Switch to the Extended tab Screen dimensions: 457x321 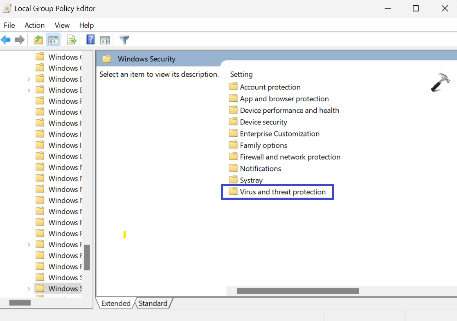pyautogui.click(x=116, y=303)
